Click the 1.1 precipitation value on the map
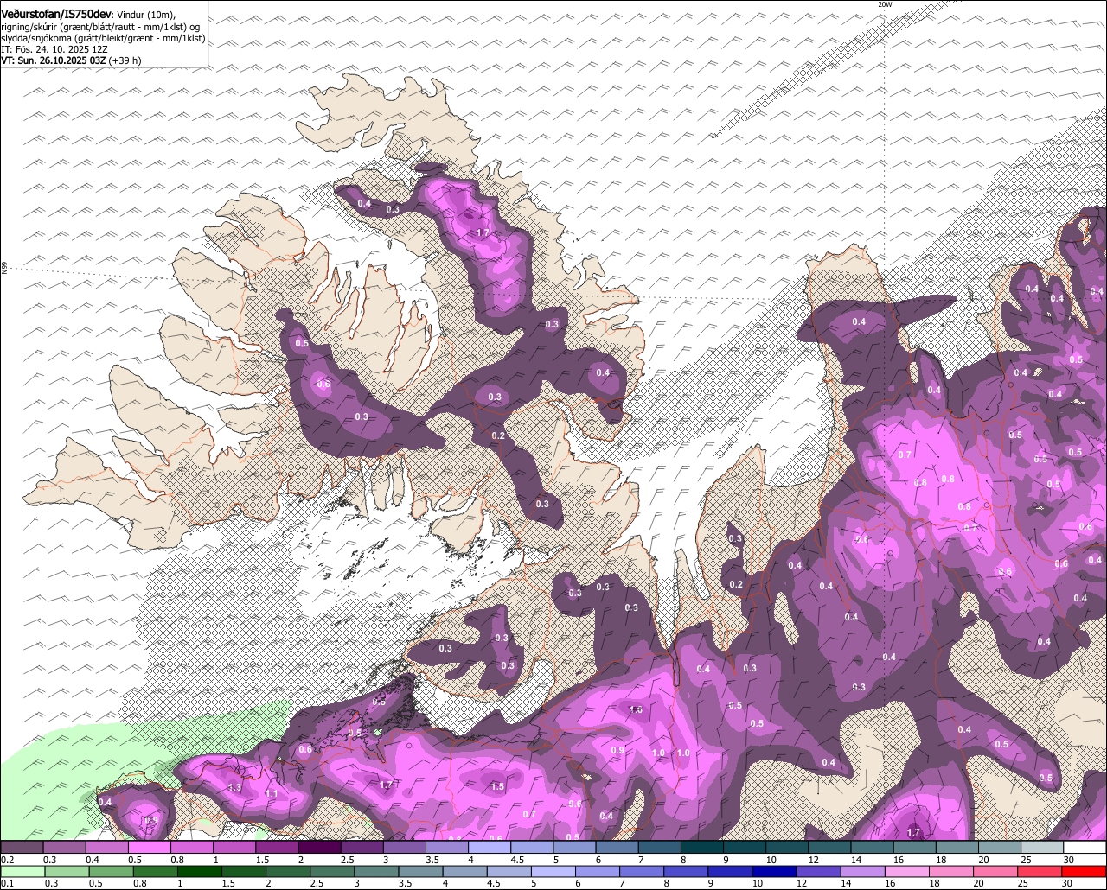 [271, 793]
